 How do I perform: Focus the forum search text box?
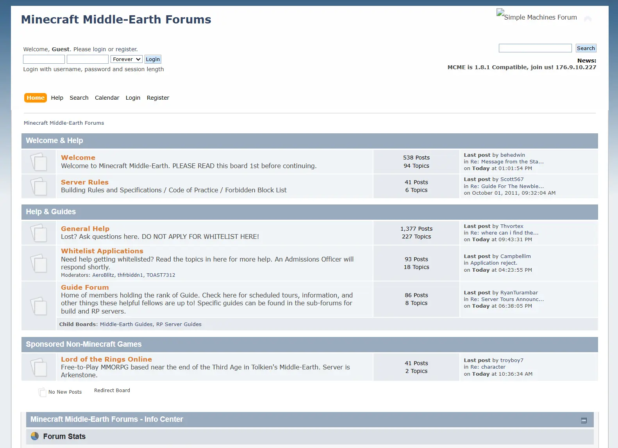click(535, 48)
